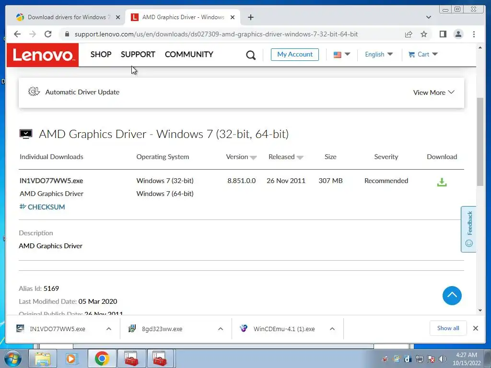
Task: Click the My Account button
Action: [295, 55]
